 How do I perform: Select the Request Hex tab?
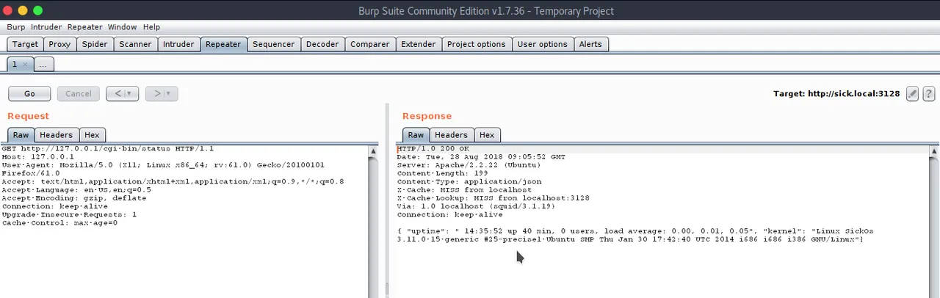[92, 135]
